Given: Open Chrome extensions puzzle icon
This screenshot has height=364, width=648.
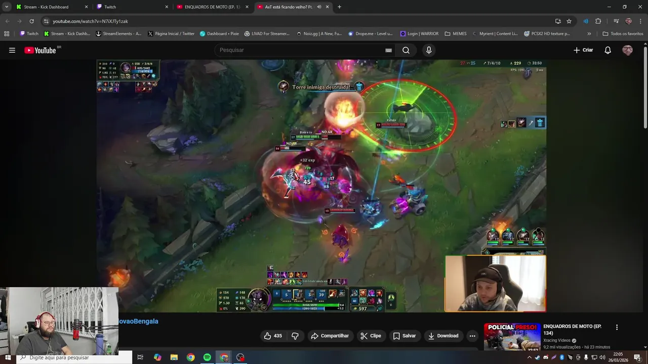Looking at the screenshot, I should point(598,21).
